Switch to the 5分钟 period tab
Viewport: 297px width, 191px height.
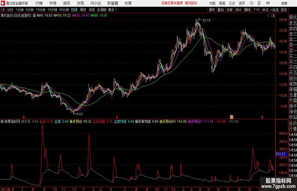click(29, 10)
